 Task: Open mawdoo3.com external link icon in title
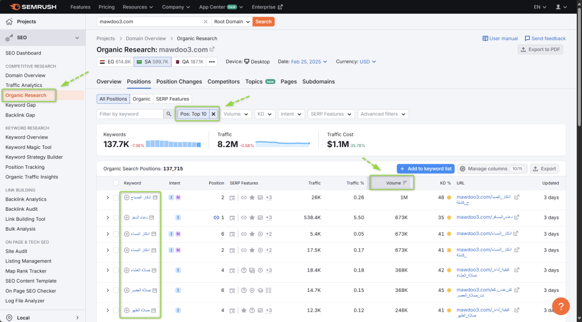coord(212,49)
